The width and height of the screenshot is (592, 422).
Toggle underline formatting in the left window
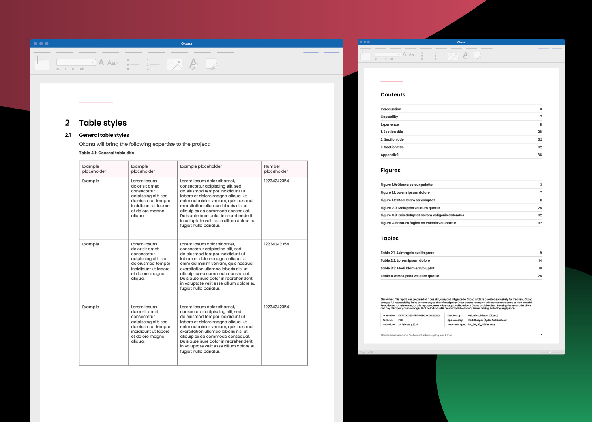(73, 69)
